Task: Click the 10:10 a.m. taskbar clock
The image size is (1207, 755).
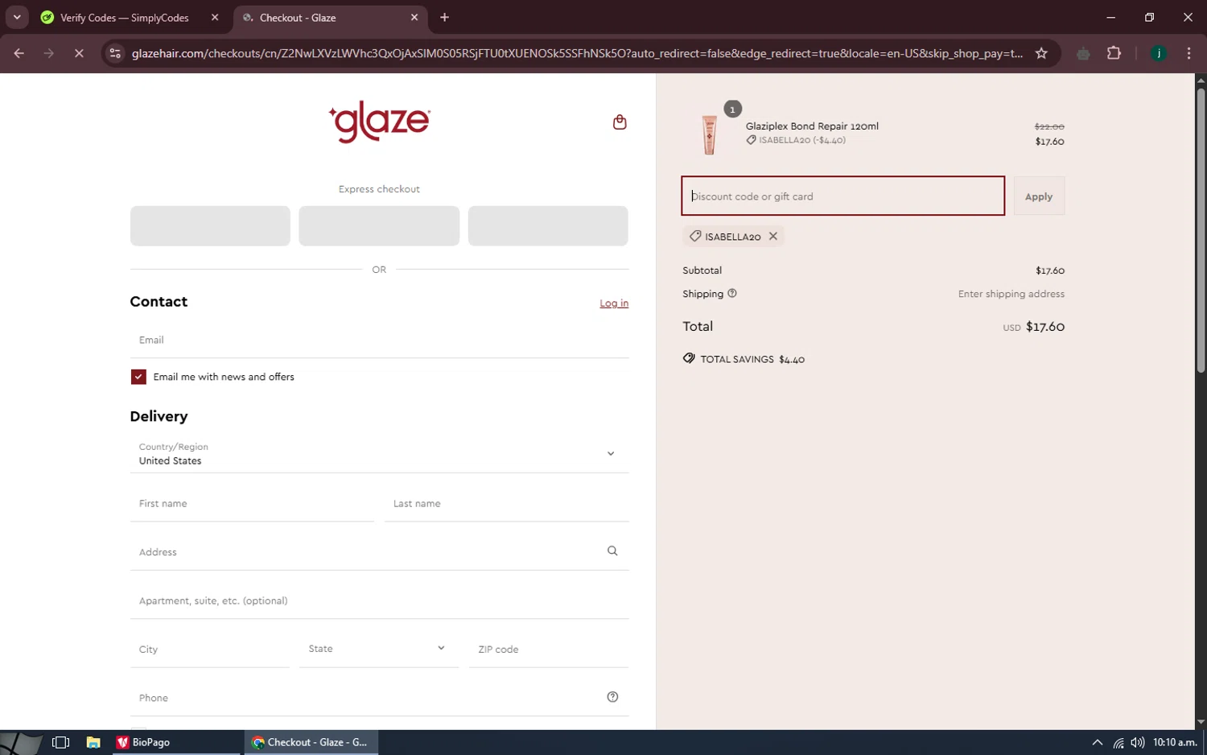Action: [1175, 742]
